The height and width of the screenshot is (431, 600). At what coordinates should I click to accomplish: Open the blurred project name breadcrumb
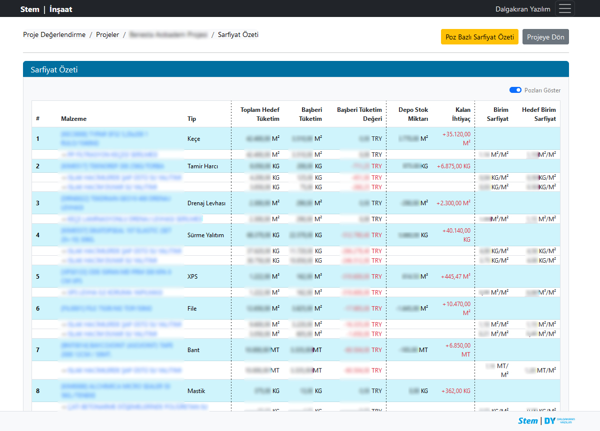(x=168, y=35)
